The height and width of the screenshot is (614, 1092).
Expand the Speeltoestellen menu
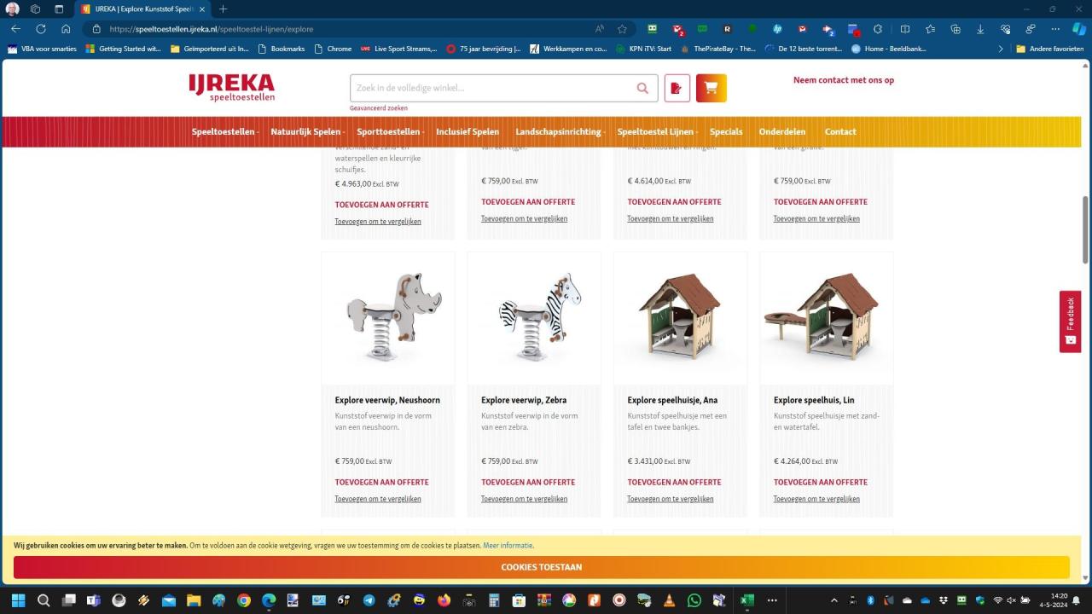pos(225,132)
